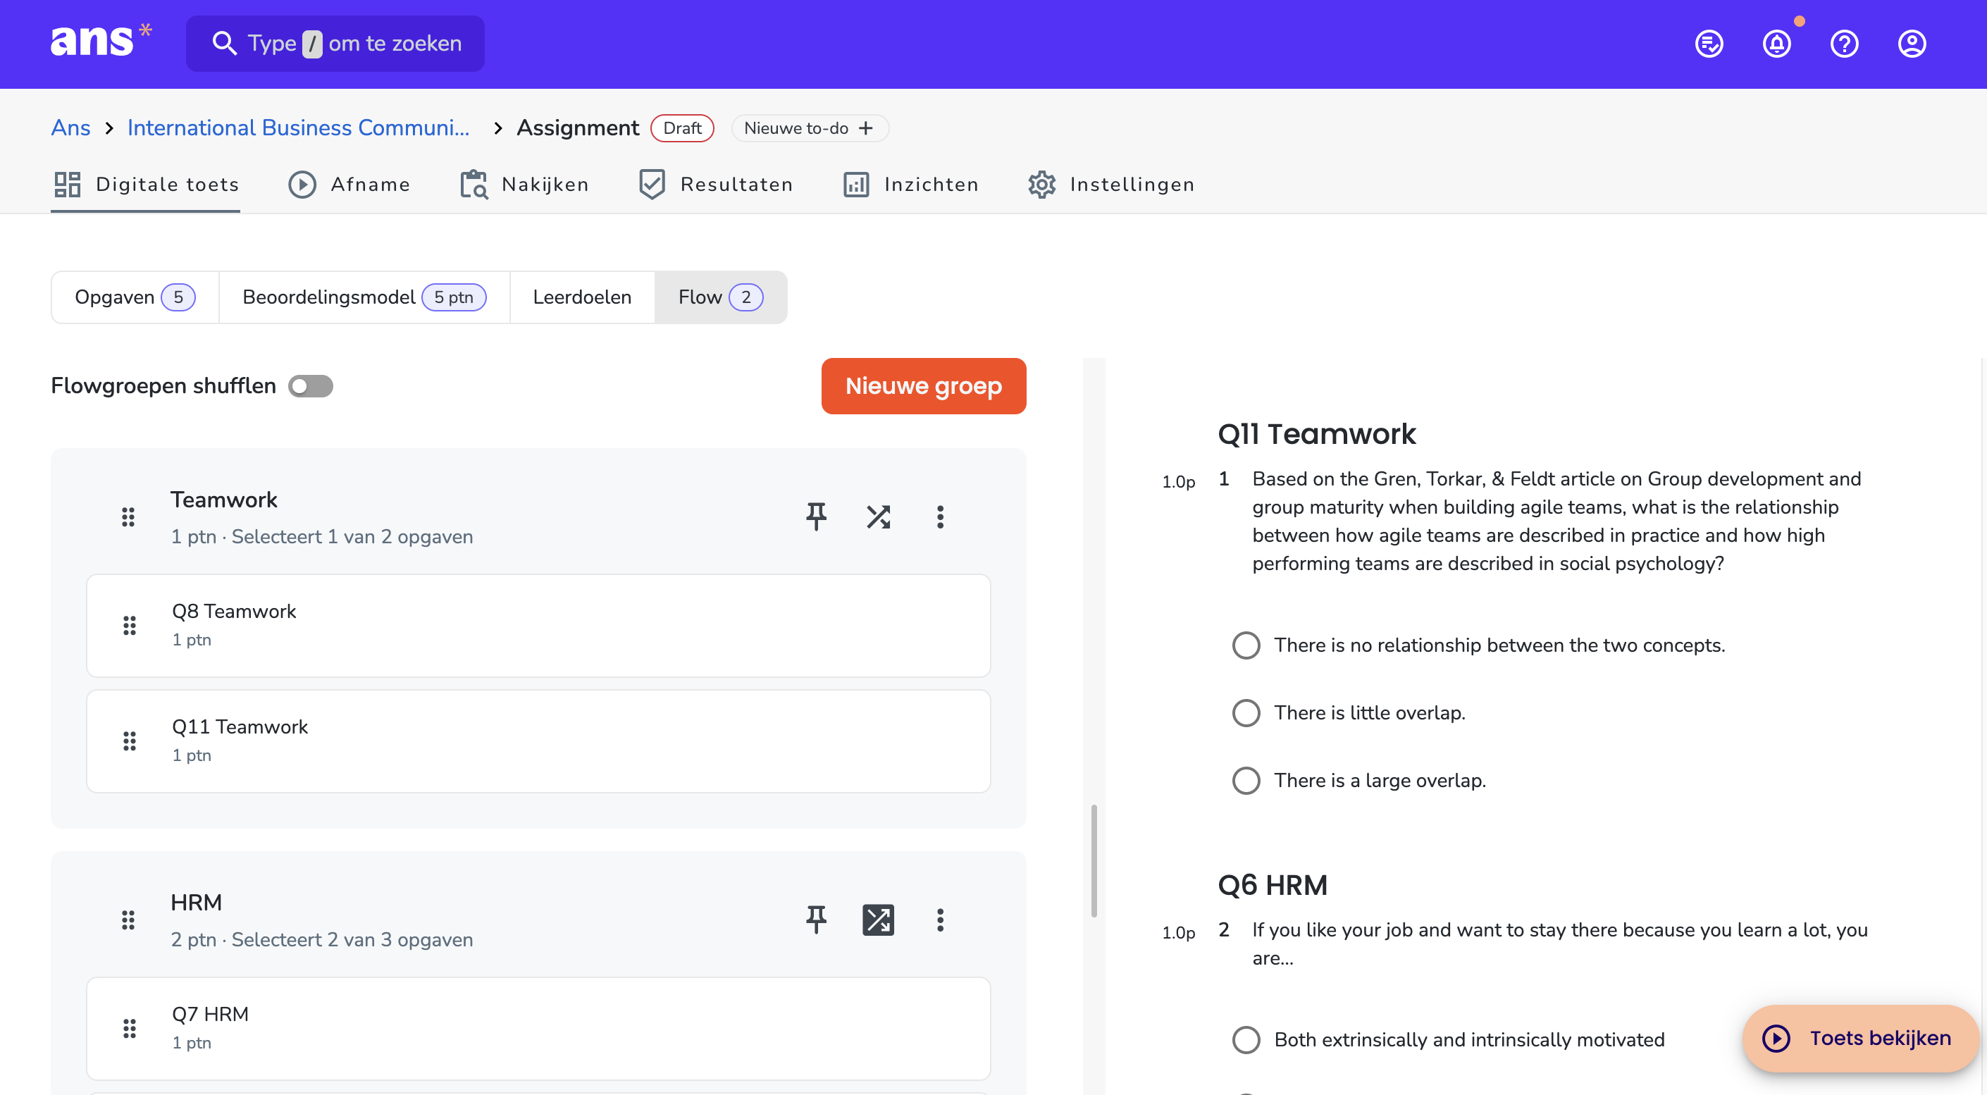Switch to the Leerdoelen sub-tab
The height and width of the screenshot is (1095, 1987).
[x=583, y=297]
